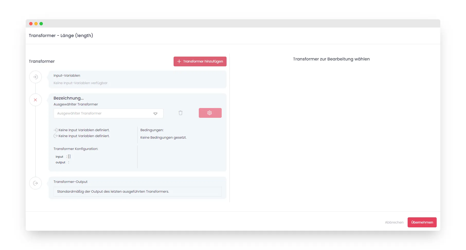Click output arrow icon beside second Keine Input Variablen
This screenshot has width=466, height=250.
click(x=56, y=136)
